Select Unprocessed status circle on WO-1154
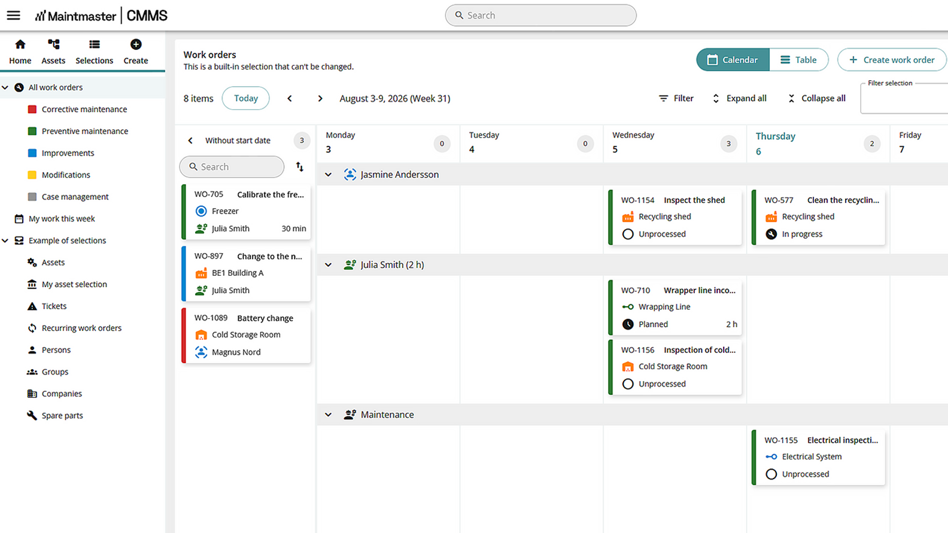This screenshot has width=948, height=533. coord(628,234)
